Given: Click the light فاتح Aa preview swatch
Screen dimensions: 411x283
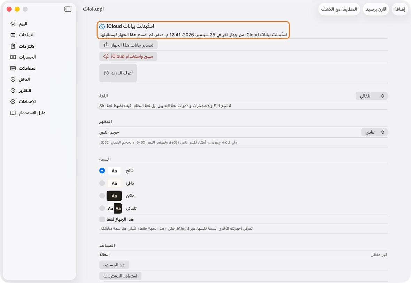Looking at the screenshot, I should [x=114, y=171].
